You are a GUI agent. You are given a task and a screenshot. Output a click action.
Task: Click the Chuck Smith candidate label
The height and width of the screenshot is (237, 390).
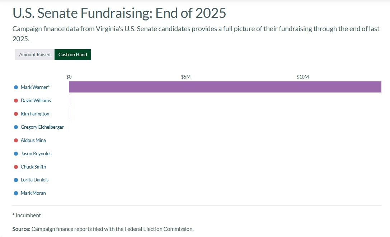(33, 167)
